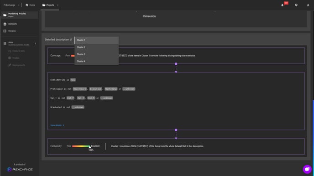Open the Projects folder tab
Viewport: 314px width, 176px height.
48,5
